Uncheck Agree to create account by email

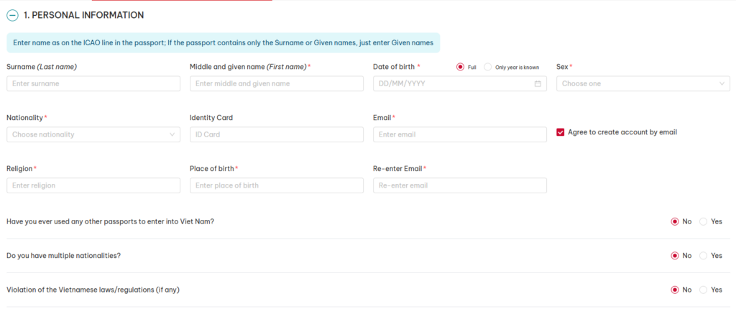(x=560, y=132)
